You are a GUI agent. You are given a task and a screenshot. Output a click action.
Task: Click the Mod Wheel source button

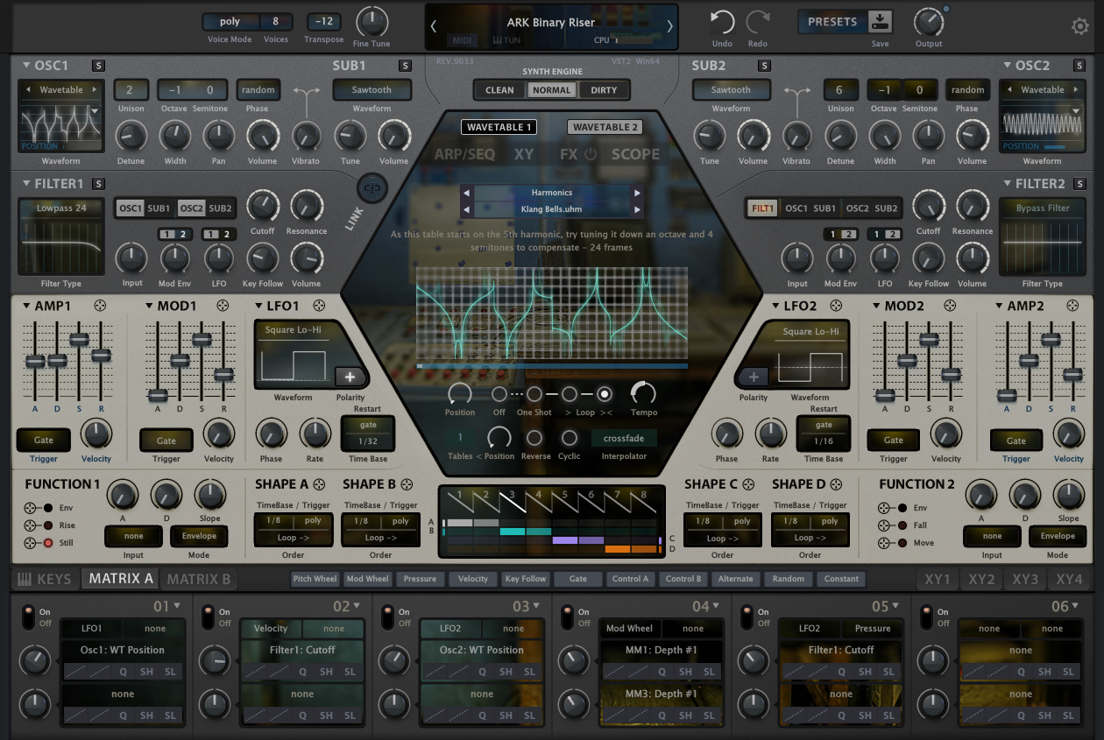pyautogui.click(x=367, y=579)
